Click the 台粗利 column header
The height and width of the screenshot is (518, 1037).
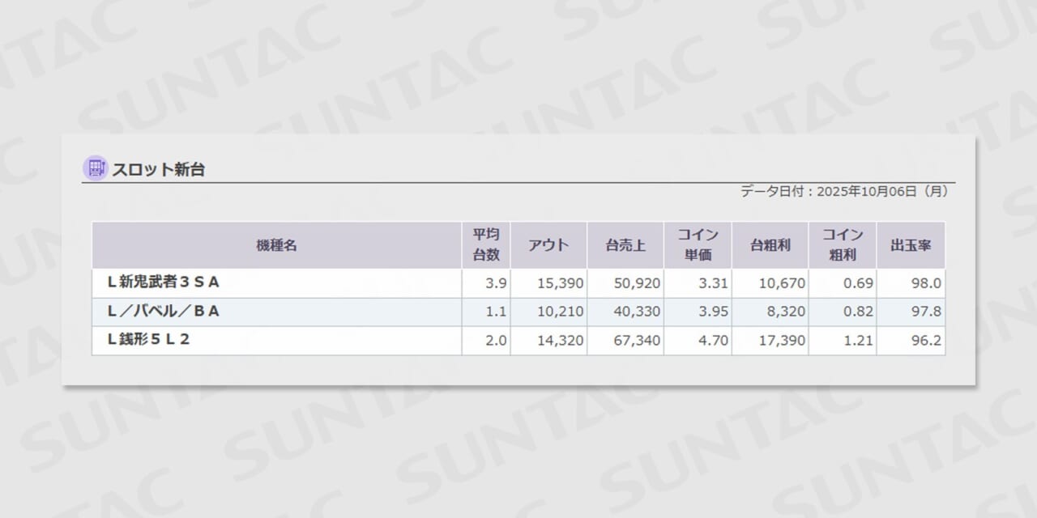(770, 245)
